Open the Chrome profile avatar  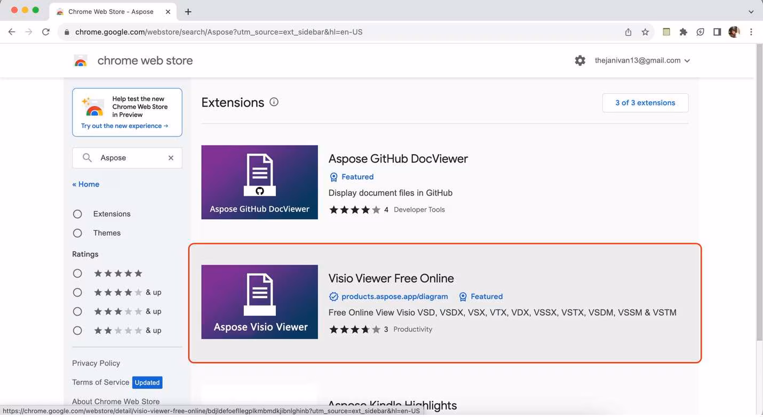pos(734,32)
